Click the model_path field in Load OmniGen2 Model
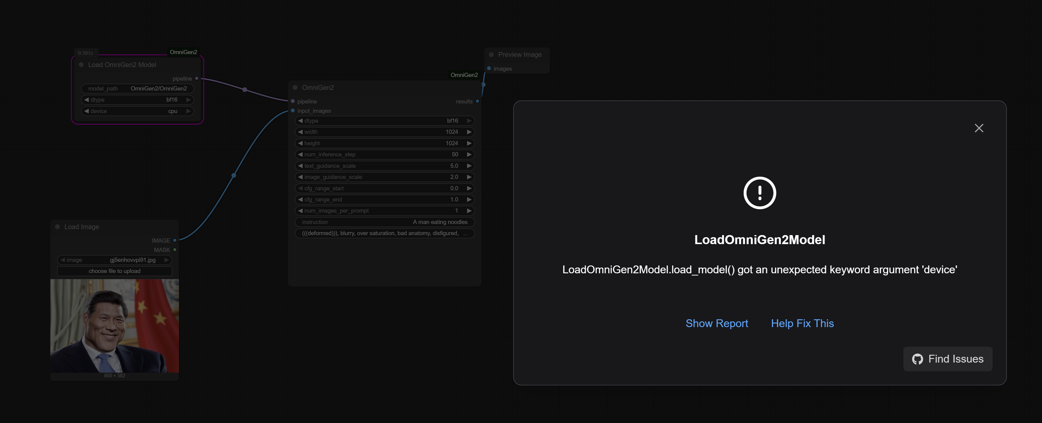1042x423 pixels. 137,89
